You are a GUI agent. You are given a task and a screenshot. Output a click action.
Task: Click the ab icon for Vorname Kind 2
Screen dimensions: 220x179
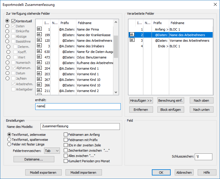39,90
